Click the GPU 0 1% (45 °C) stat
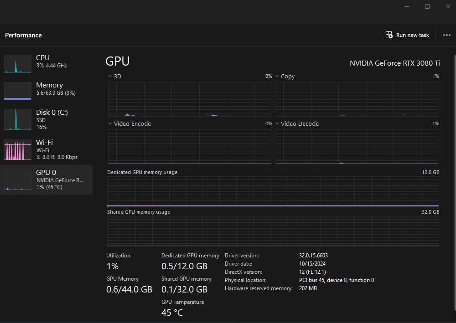The height and width of the screenshot is (323, 456). [49, 187]
